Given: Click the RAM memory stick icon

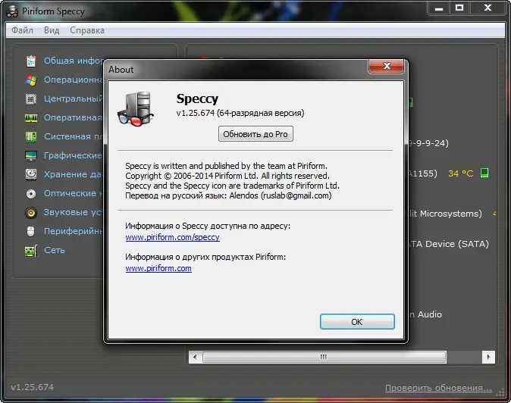Looking at the screenshot, I should click(31, 118).
